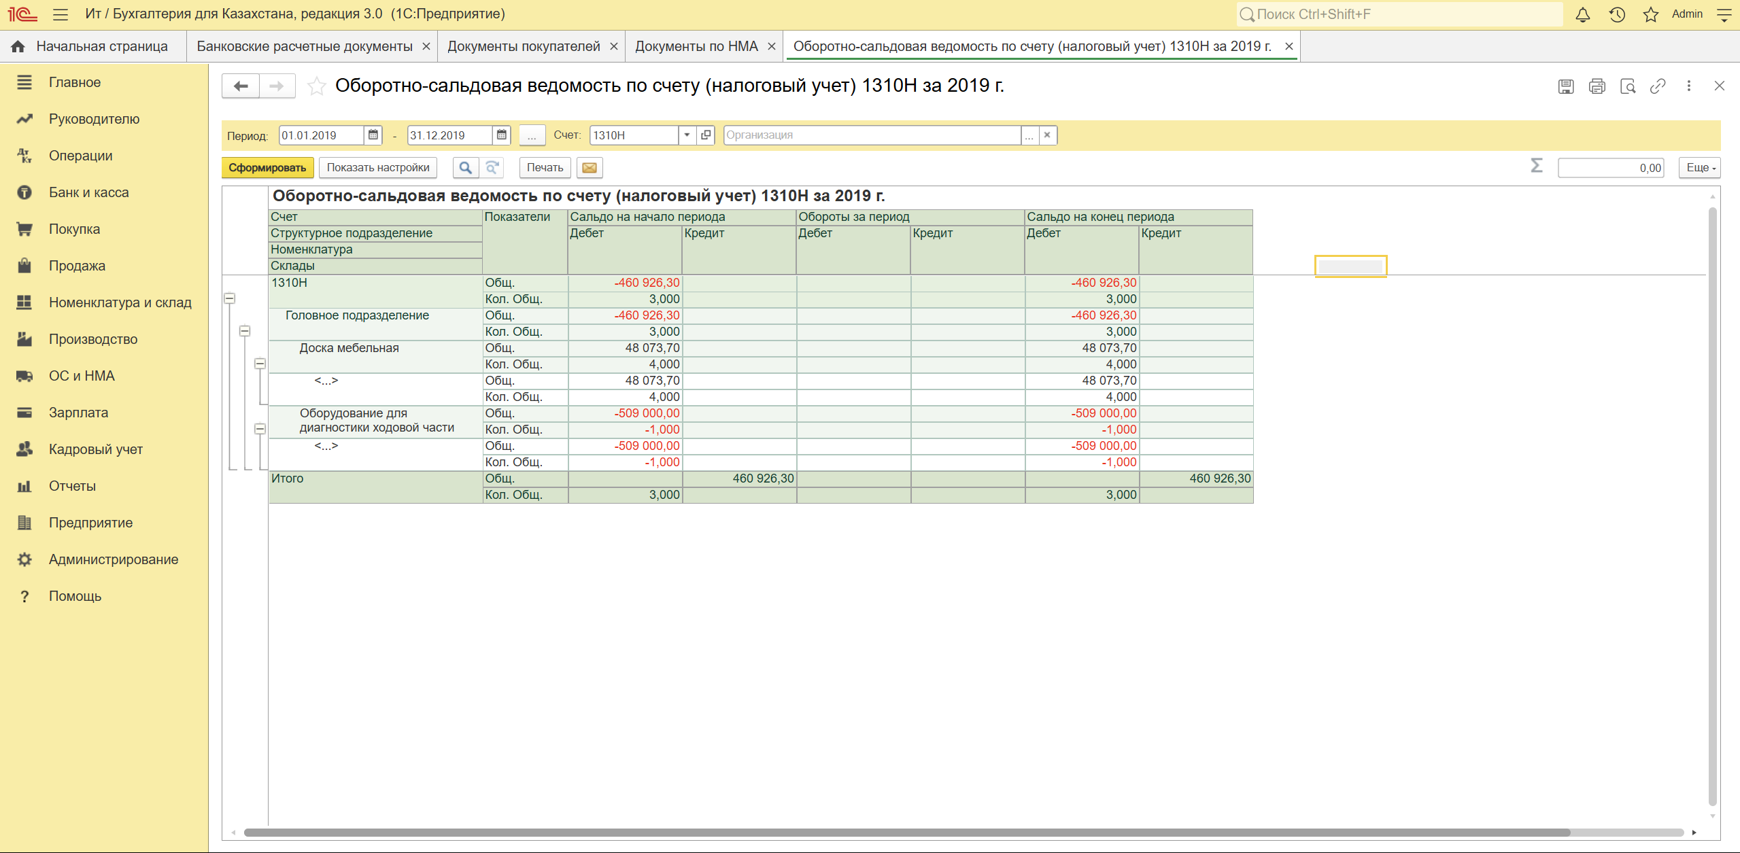Open print preview icon
1740x853 pixels.
[1628, 86]
